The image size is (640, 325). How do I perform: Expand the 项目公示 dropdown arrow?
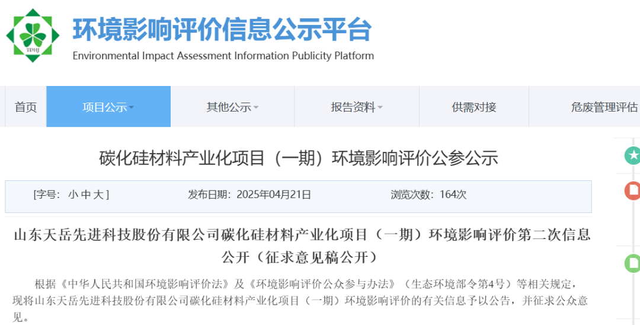132,108
